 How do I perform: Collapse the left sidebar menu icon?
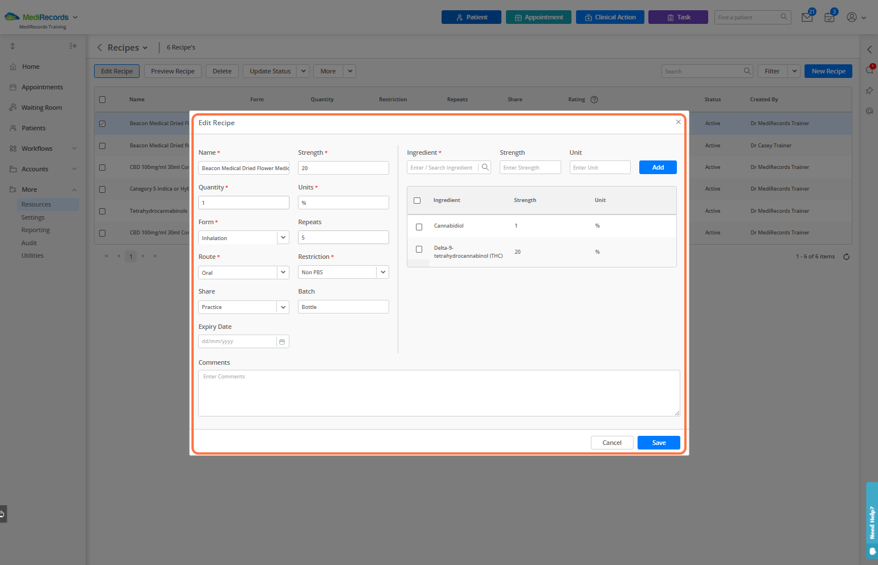73,46
